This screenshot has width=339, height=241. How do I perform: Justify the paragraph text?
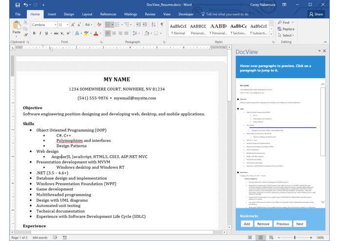(x=126, y=33)
